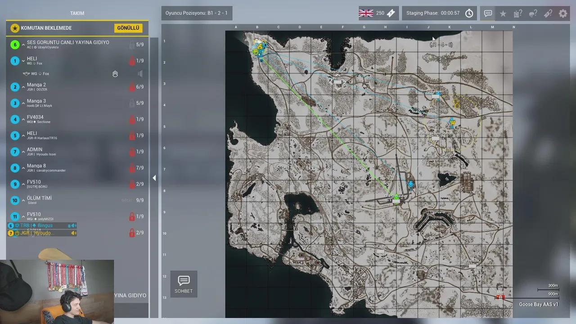Click the British flag team icon
This screenshot has height=324, width=576.
click(x=366, y=13)
